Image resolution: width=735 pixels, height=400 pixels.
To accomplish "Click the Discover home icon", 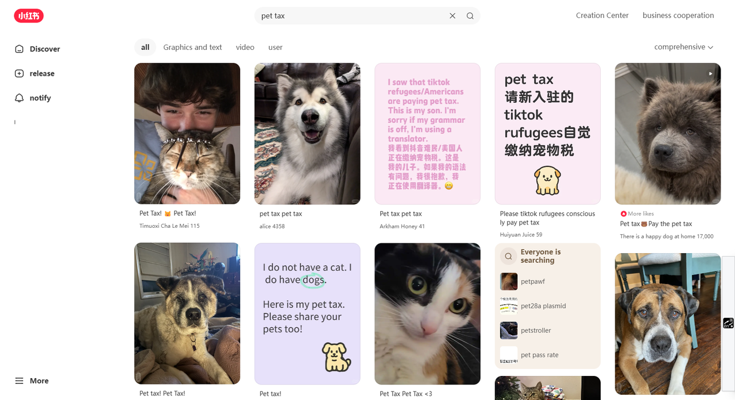I will 20,49.
